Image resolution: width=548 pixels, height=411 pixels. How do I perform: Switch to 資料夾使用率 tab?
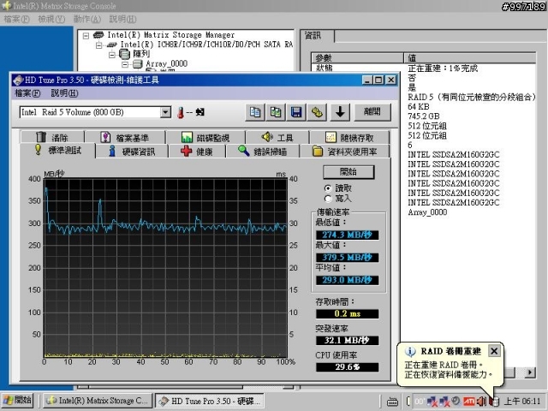pyautogui.click(x=344, y=152)
